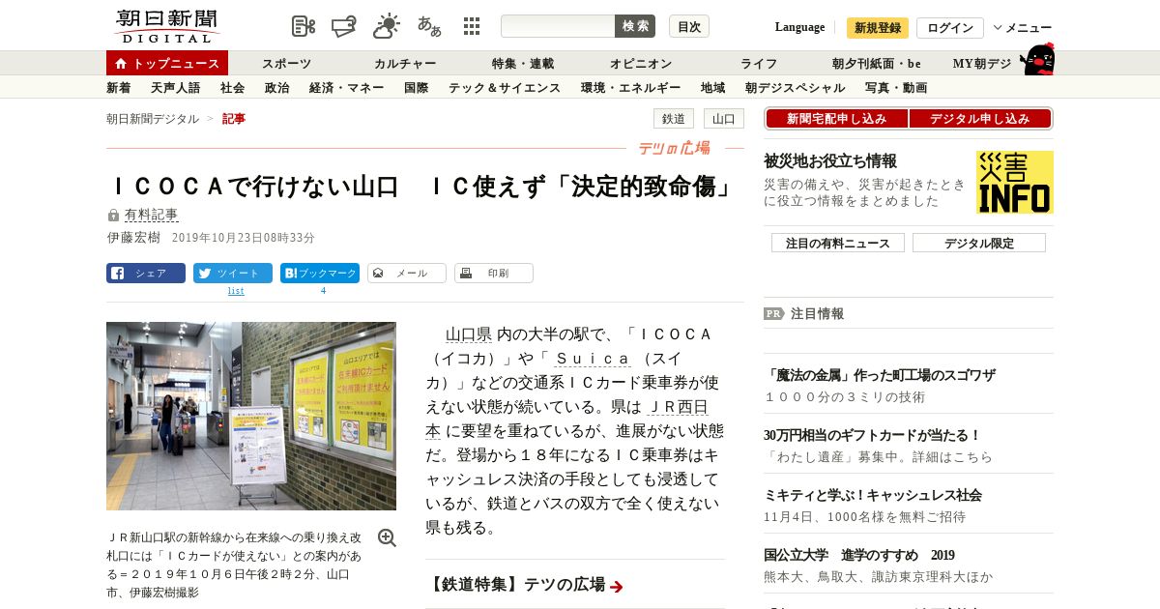The width and height of the screenshot is (1160, 609).
Task: Select デジタル限定 tab
Action: coord(979,243)
